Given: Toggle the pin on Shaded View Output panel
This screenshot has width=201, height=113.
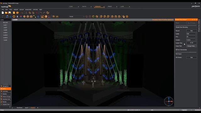Looking at the screenshot, I should [x=195, y=19].
